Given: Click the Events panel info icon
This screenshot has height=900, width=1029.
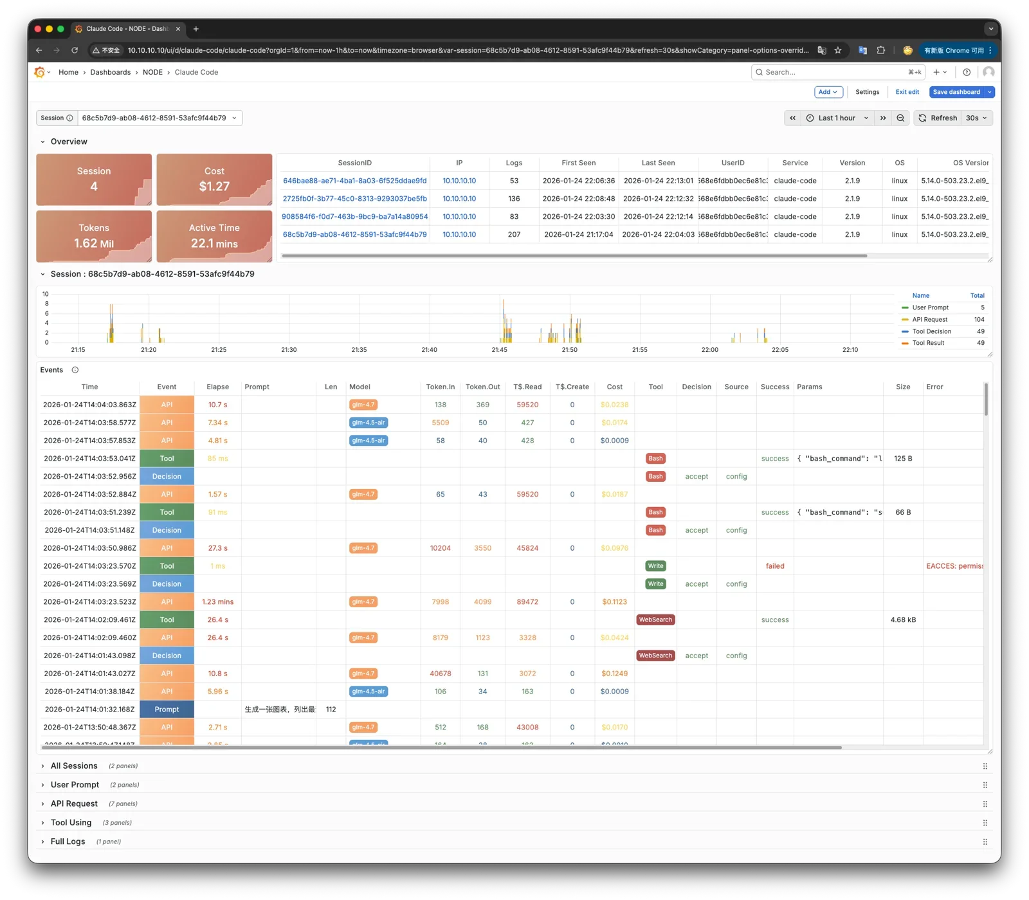Looking at the screenshot, I should [75, 370].
